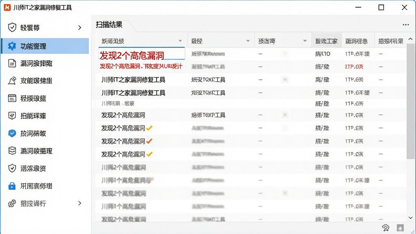
Task: Click the outlined icon in bottom status bar
Action: coord(386,227)
